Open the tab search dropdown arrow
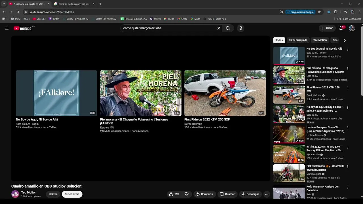Image resolution: width=363 pixels, height=204 pixels. [4, 4]
